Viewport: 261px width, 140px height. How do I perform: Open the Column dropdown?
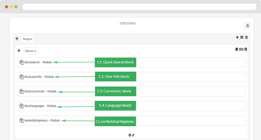(x=30, y=51)
